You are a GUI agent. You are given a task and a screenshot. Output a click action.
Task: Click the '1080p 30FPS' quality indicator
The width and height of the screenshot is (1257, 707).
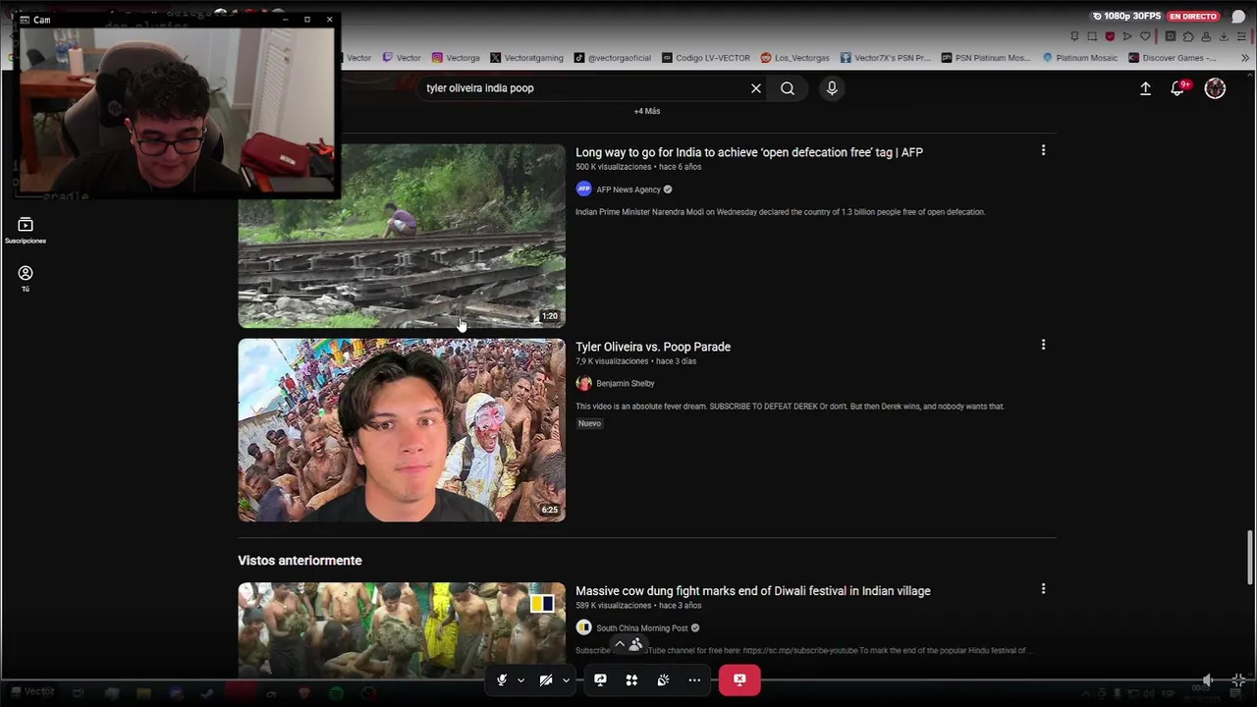tap(1127, 17)
